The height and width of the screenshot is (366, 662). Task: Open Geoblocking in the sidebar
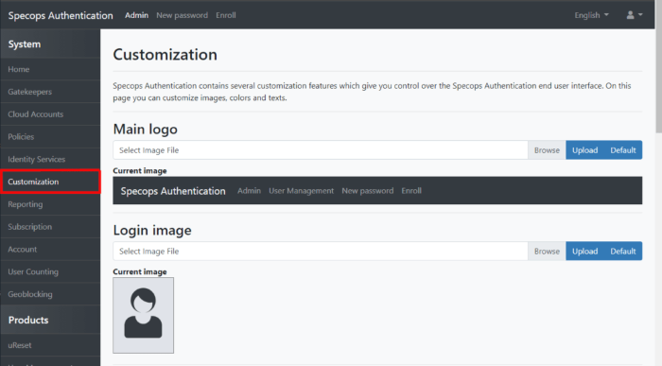50,294
